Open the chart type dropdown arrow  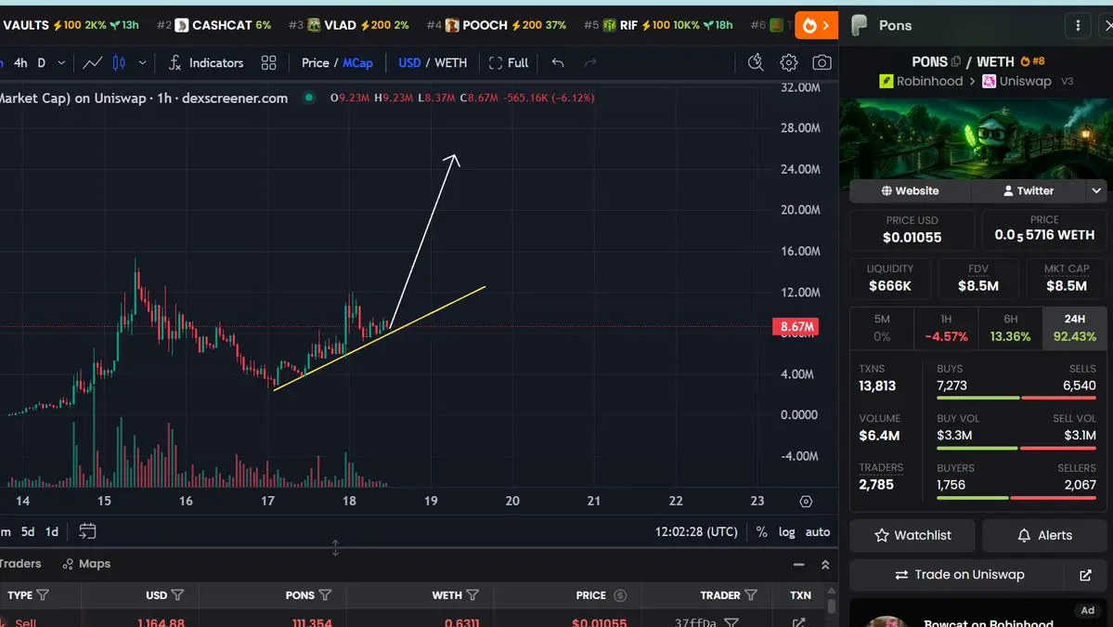pyautogui.click(x=143, y=63)
